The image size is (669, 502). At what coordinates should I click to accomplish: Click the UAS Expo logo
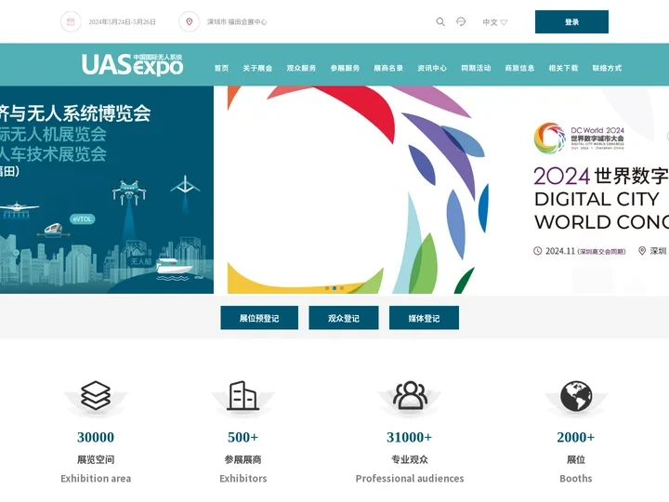click(x=132, y=65)
